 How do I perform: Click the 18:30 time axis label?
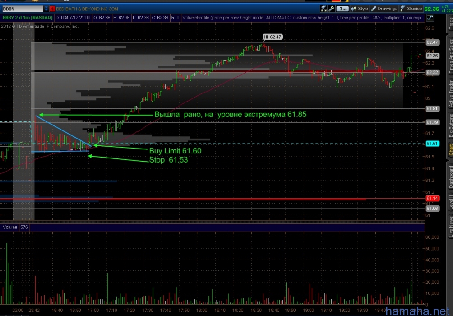pos(256,311)
